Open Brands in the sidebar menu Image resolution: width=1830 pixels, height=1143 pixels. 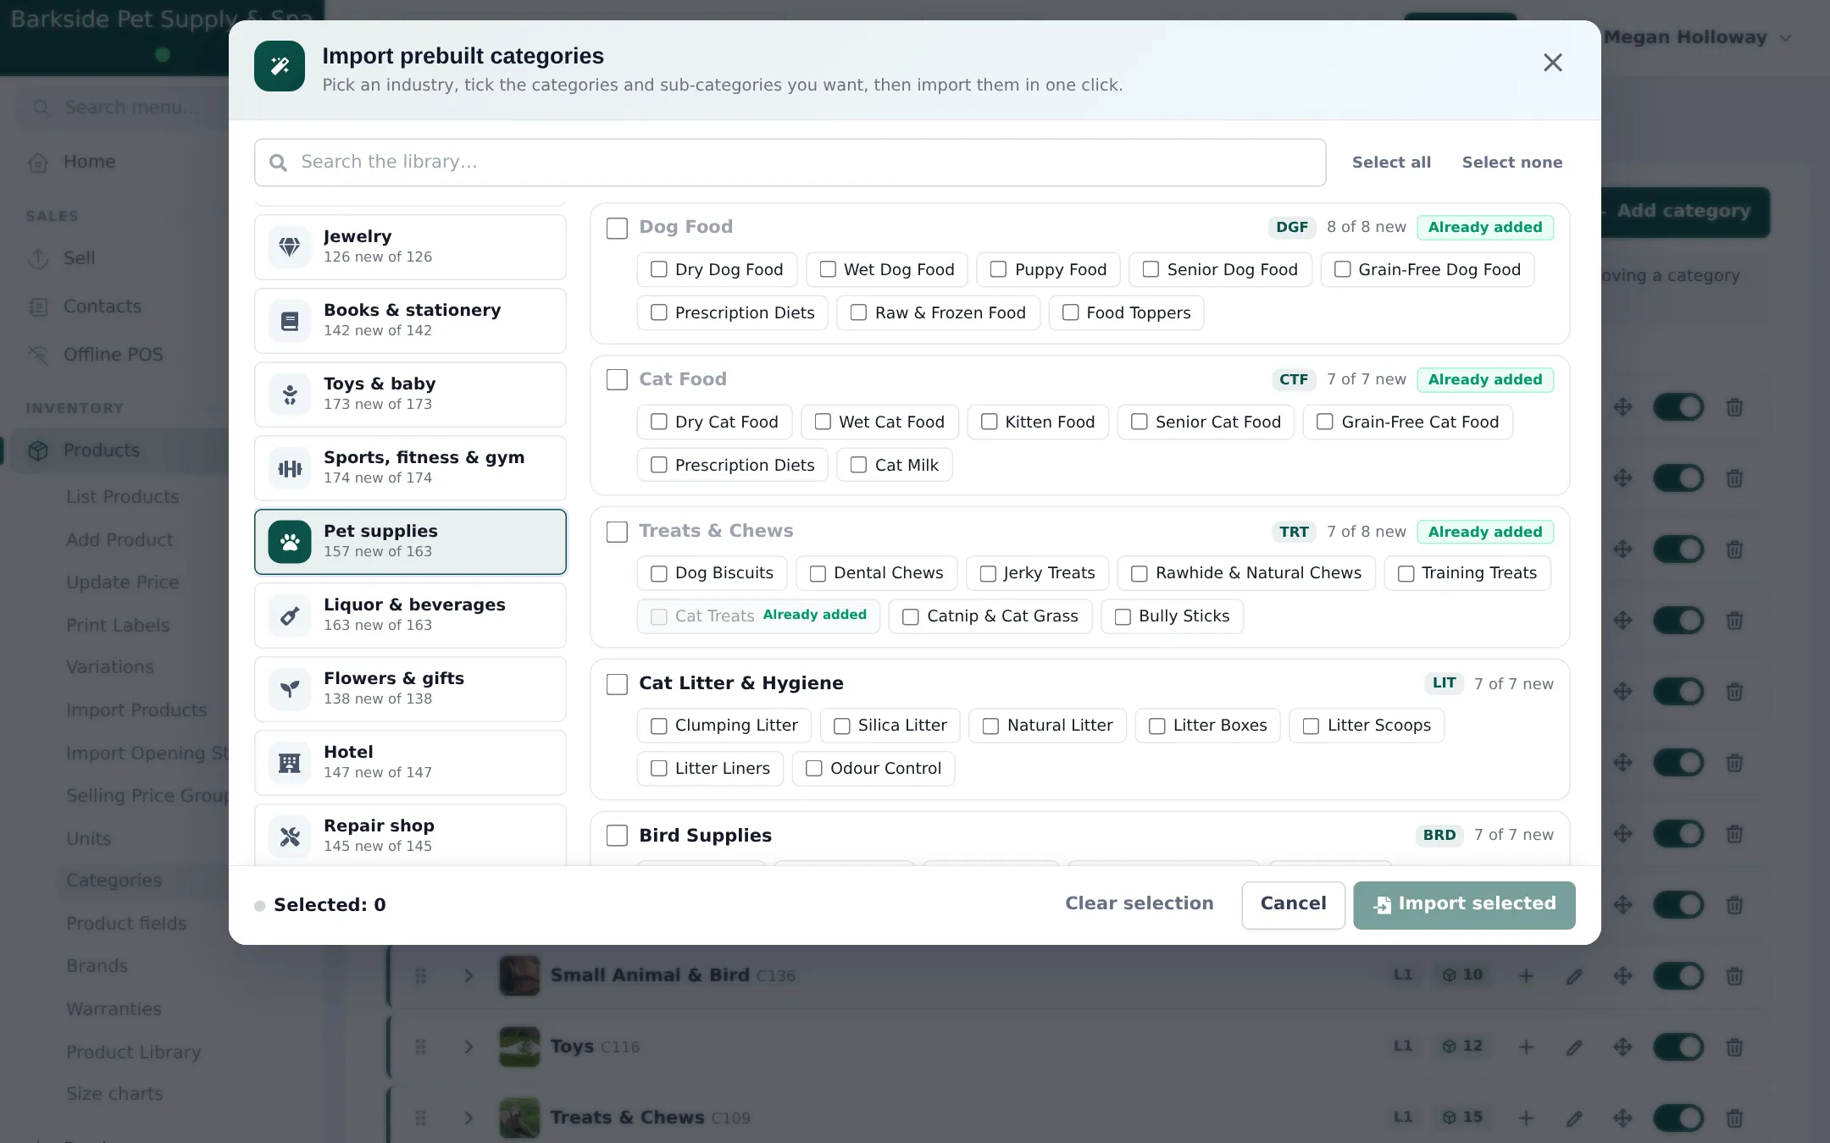click(x=97, y=966)
